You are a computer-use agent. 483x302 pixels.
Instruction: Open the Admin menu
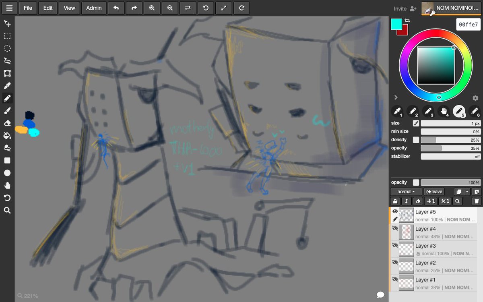pos(94,8)
